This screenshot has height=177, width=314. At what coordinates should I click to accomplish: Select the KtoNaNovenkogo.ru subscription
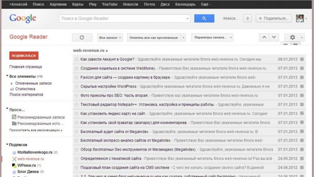(x=35, y=152)
